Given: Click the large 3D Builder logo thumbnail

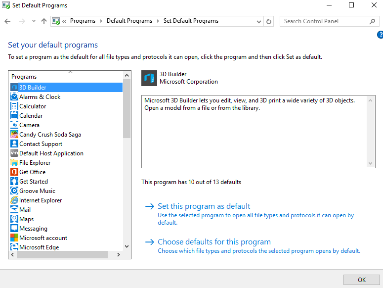Looking at the screenshot, I should (x=149, y=78).
